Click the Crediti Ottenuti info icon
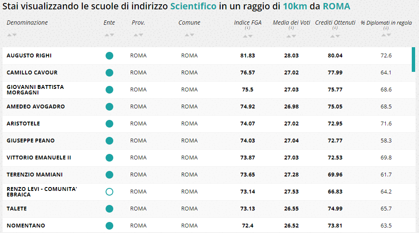419x233 pixels. click(335, 28)
